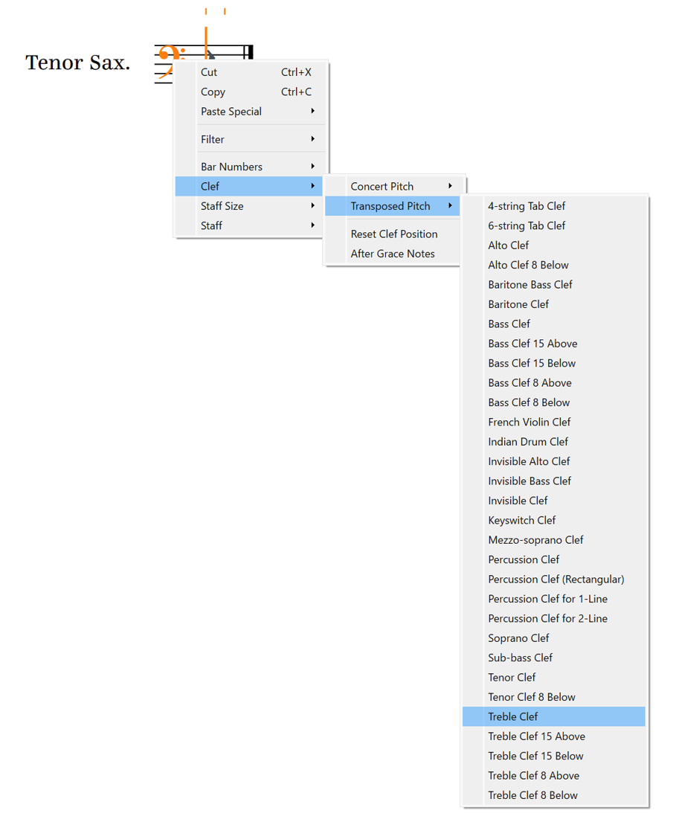Select Reset Clef Position
The height and width of the screenshot is (822, 676).
pyautogui.click(x=393, y=234)
